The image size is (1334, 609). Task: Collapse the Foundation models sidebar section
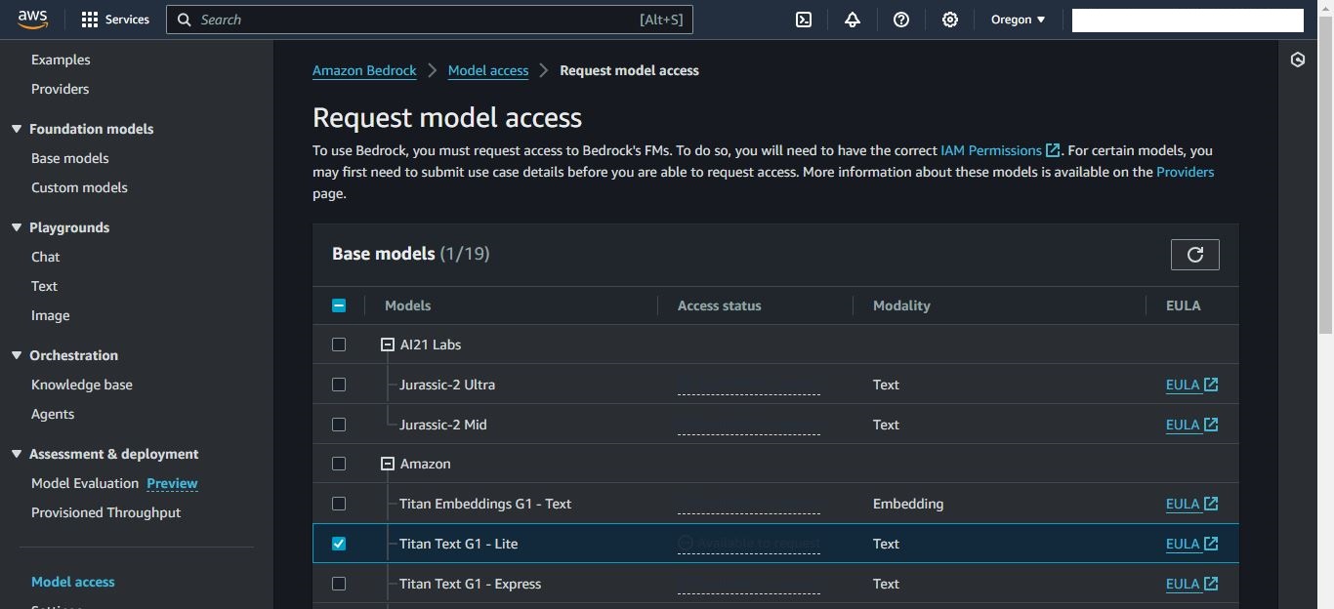pos(17,129)
